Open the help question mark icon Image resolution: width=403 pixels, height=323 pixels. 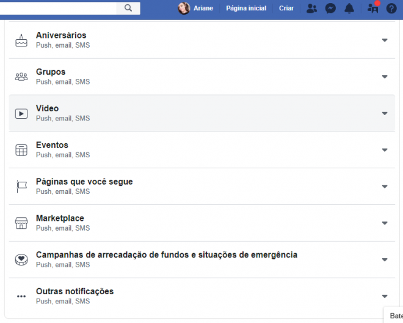391,9
